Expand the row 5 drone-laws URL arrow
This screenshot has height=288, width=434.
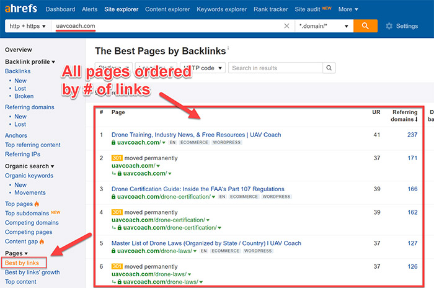pyautogui.click(x=195, y=251)
